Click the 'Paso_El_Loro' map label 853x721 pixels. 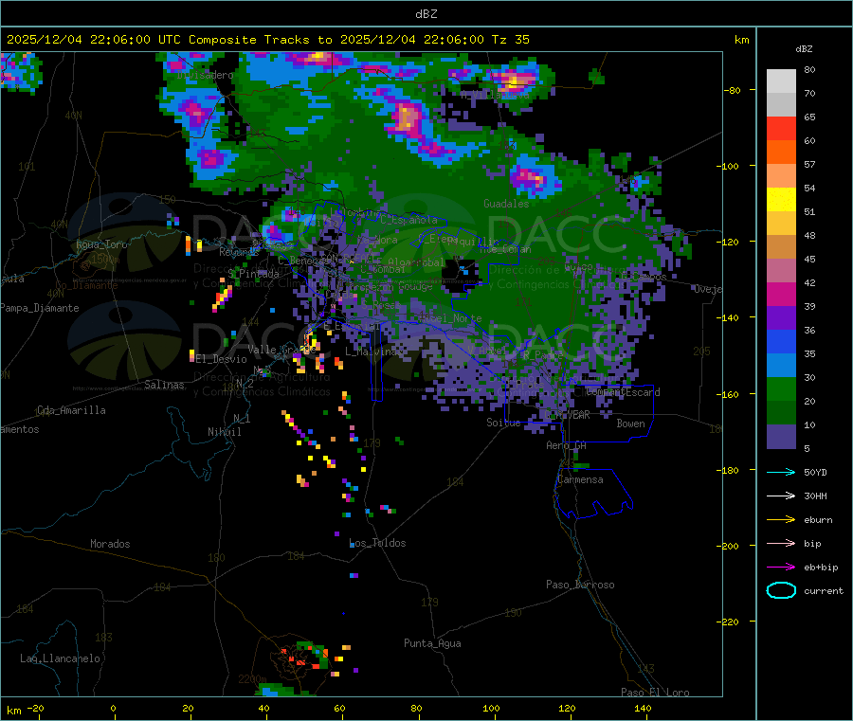coord(655,693)
